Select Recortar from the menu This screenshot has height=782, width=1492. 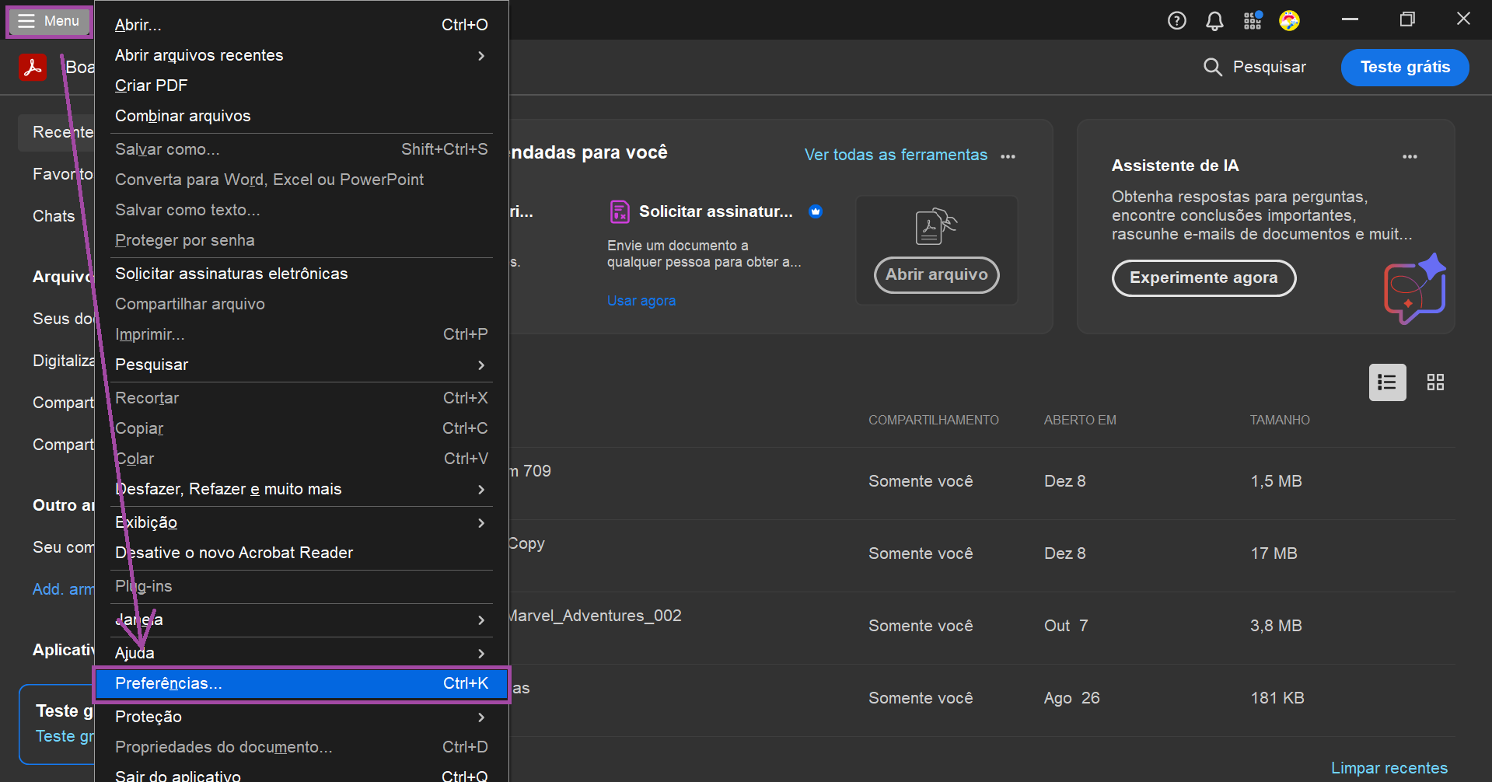tap(302, 398)
